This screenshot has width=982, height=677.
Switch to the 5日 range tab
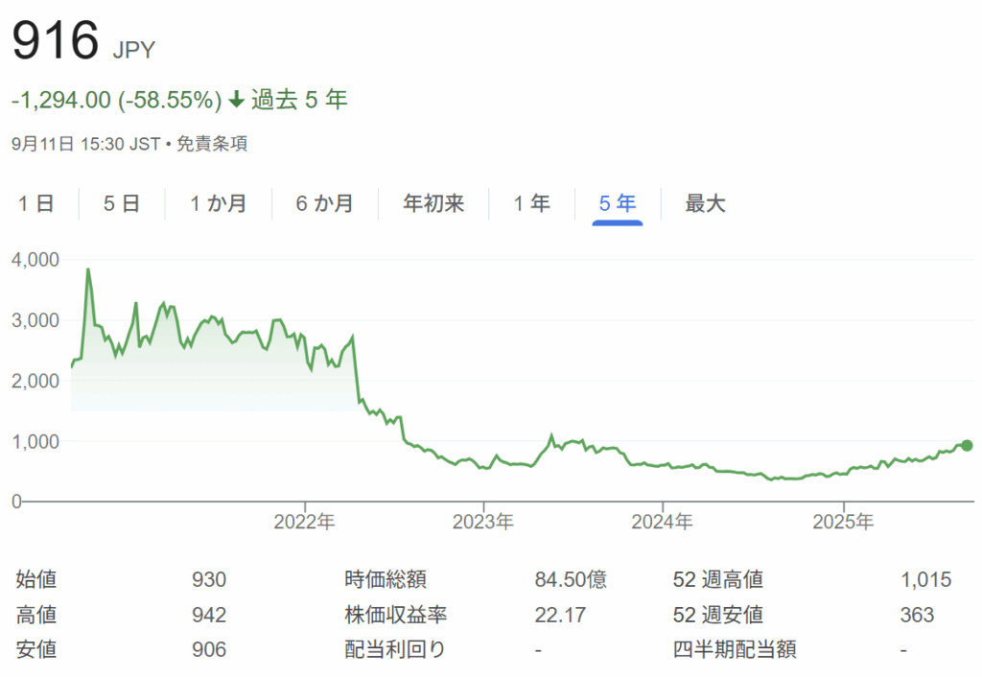[122, 203]
